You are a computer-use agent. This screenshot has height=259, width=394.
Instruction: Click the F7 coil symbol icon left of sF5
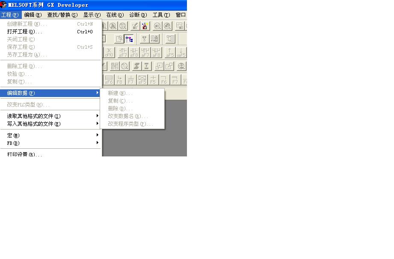tap(131, 79)
